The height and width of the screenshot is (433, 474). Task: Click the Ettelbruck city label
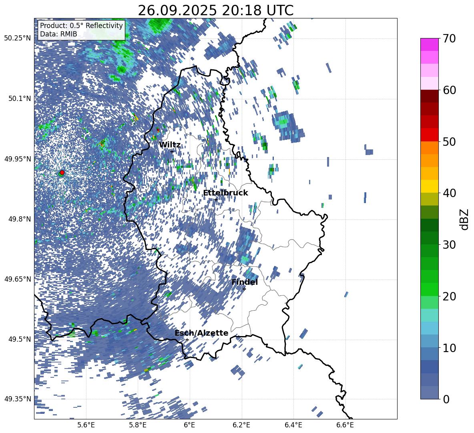click(x=225, y=193)
